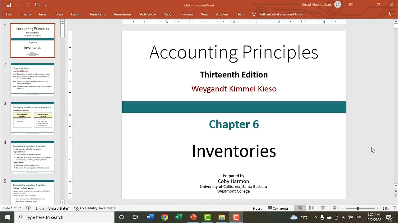Click the spell check icon in status bar
The width and height of the screenshot is (398, 223).
pyautogui.click(x=29, y=208)
